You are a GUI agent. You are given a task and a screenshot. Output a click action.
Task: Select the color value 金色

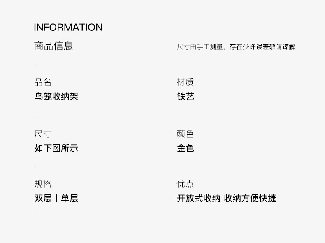click(x=185, y=148)
